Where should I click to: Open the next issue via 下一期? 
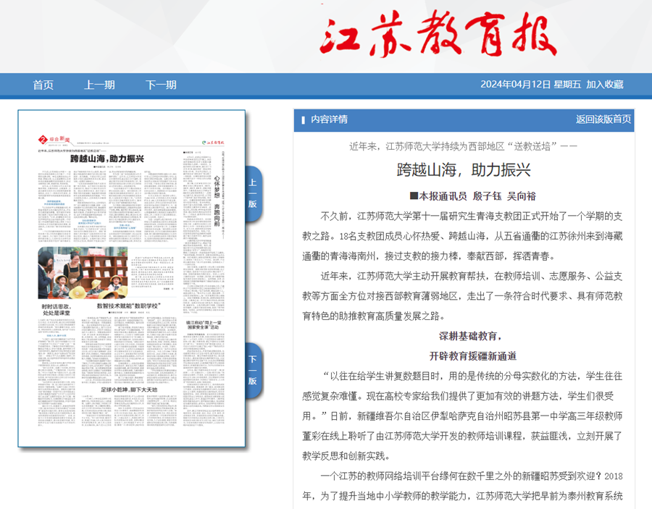[161, 85]
